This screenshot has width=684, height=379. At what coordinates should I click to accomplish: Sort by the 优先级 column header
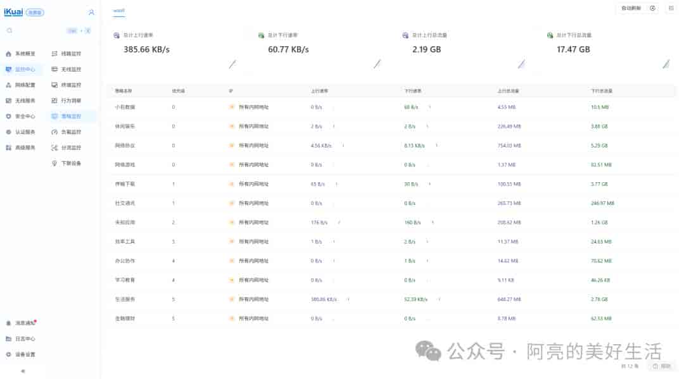[x=178, y=91]
